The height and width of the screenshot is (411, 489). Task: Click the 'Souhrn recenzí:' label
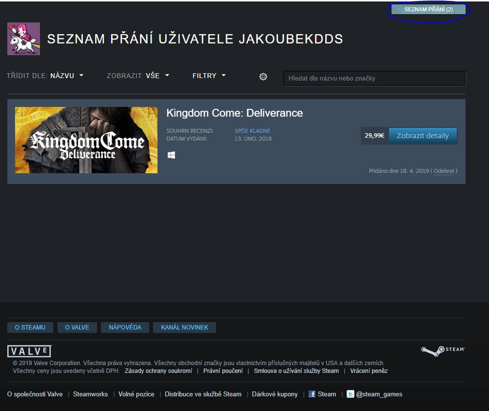click(190, 131)
